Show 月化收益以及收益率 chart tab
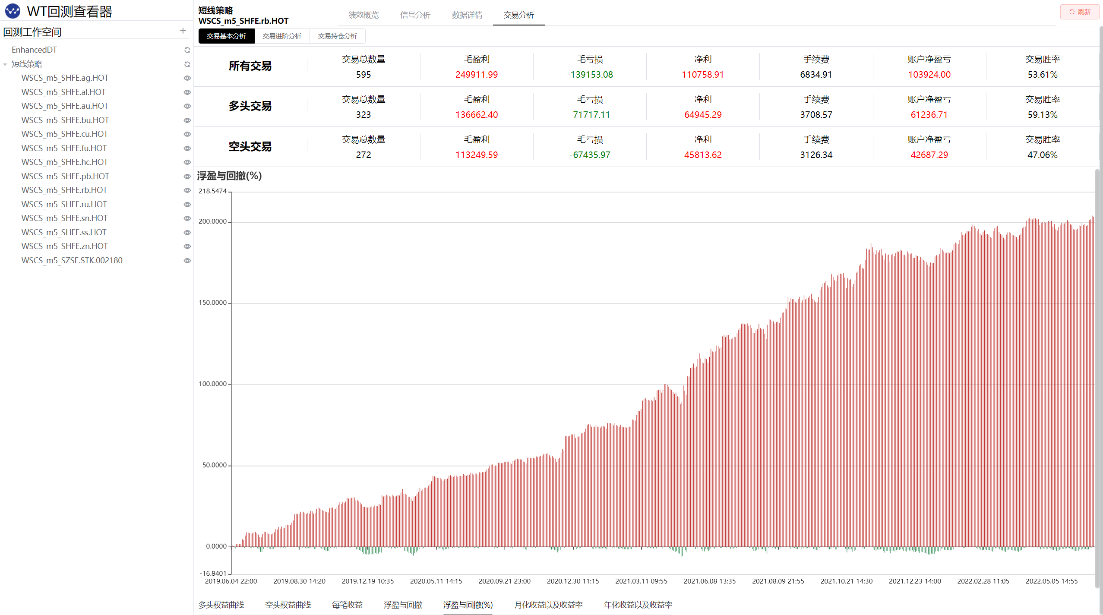1103x615 pixels. [548, 605]
